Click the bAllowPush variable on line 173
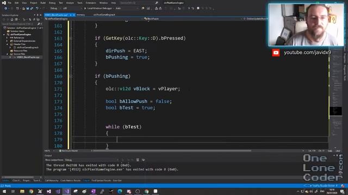The image size is (348, 195). click(x=133, y=101)
